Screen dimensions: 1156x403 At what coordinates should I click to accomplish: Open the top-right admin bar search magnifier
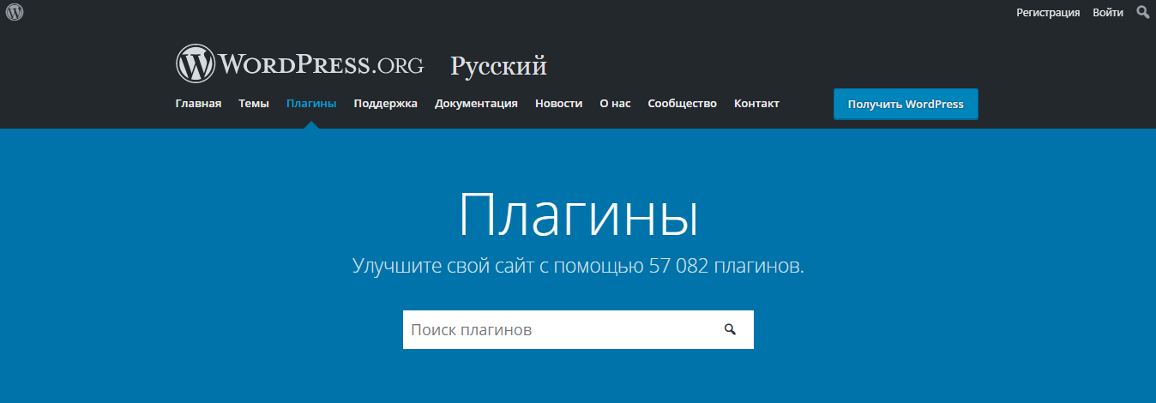coord(1142,12)
